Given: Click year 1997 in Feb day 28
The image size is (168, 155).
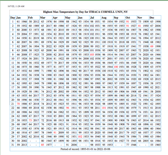Looking at the screenshot, I should (36, 133).
